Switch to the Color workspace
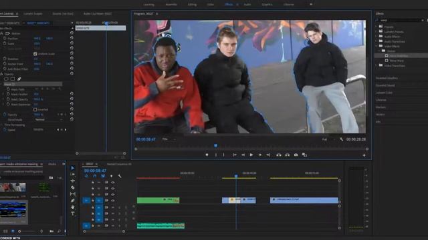The image size is (428, 240). [x=210, y=5]
